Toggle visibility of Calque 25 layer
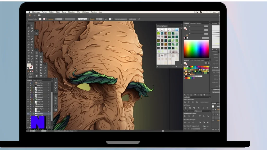The height and width of the screenshot is (150, 267). (28, 102)
